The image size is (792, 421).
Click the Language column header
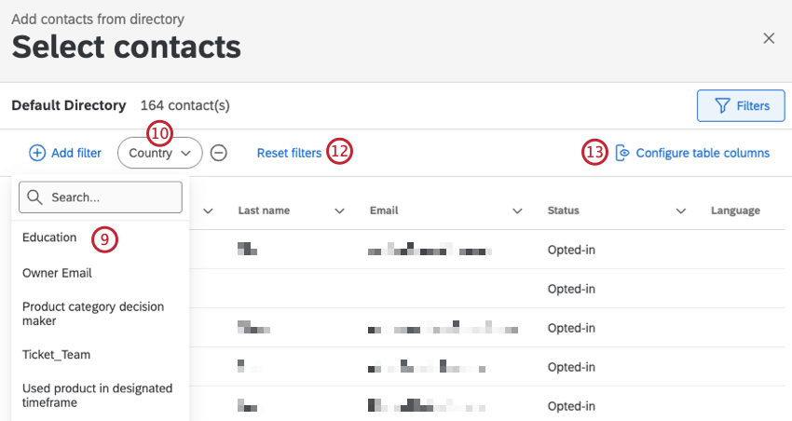click(735, 211)
